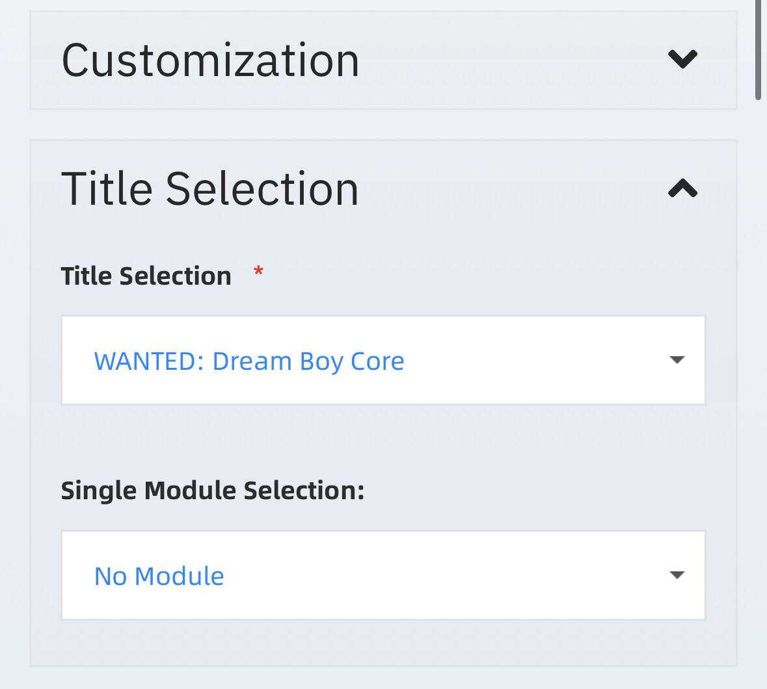
Task: Open the WANTED: Dream Boy Core dropdown
Action: point(383,360)
